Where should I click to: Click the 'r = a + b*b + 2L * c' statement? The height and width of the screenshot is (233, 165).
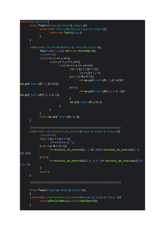tap(62, 142)
